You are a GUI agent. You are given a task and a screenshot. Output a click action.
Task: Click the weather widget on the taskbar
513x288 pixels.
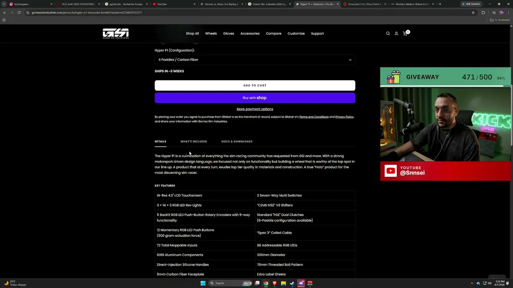pos(15,283)
